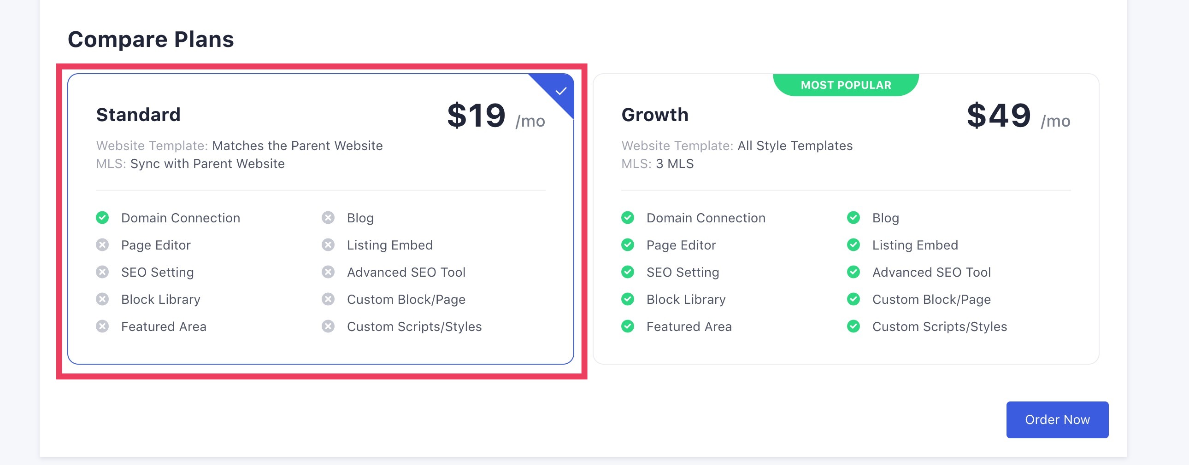Click green check icon beside Standard Domain Connection
The width and height of the screenshot is (1189, 465).
102,217
